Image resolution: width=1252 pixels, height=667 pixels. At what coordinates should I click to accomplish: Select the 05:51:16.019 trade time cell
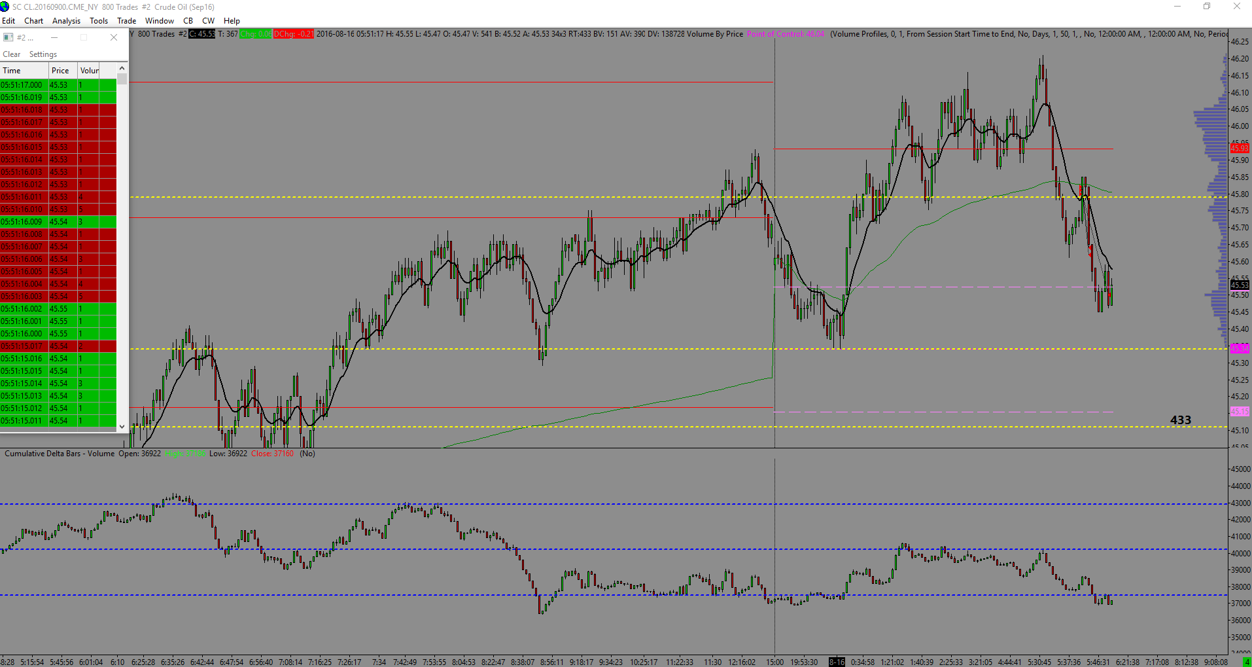click(x=24, y=98)
